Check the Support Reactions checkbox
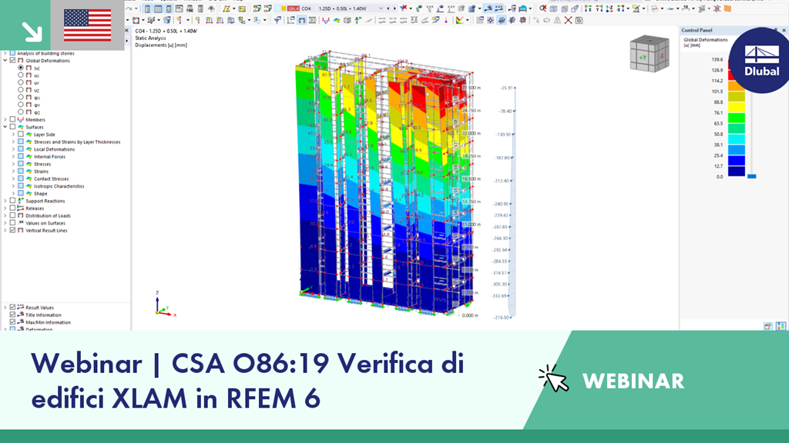The image size is (789, 443). click(12, 201)
